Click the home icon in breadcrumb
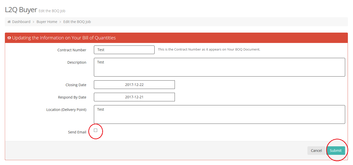Image resolution: width=353 pixels, height=165 pixels. tap(9, 22)
